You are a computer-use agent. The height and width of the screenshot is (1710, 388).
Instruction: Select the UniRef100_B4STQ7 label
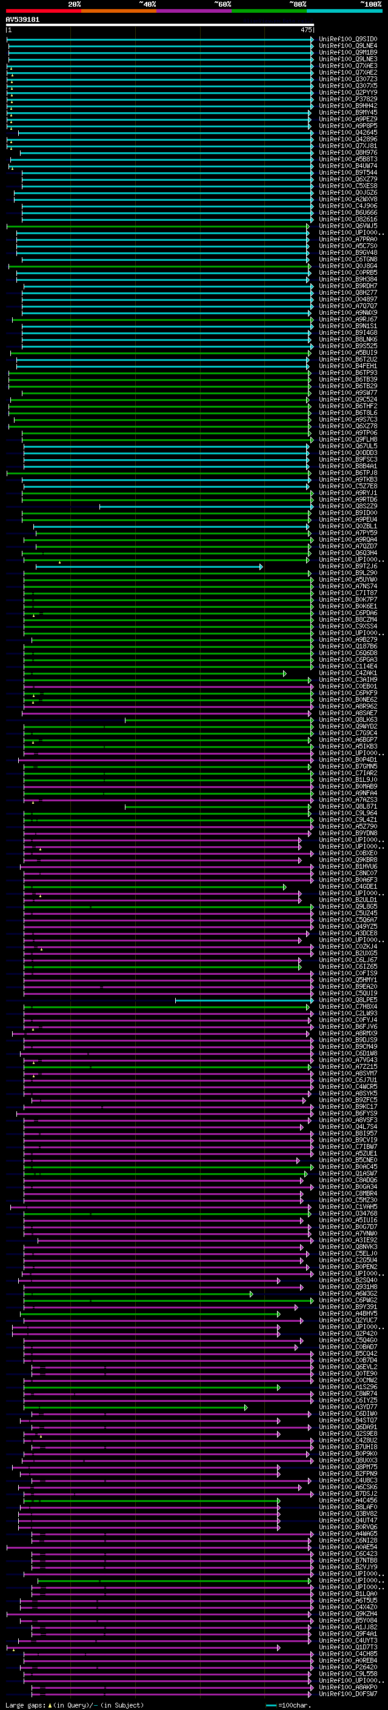[x=348, y=1420]
